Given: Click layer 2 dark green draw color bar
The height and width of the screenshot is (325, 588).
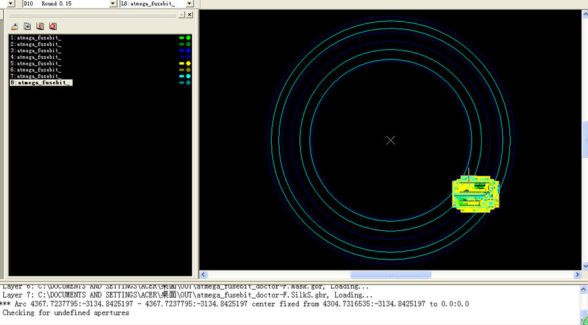Looking at the screenshot, I should tap(182, 44).
